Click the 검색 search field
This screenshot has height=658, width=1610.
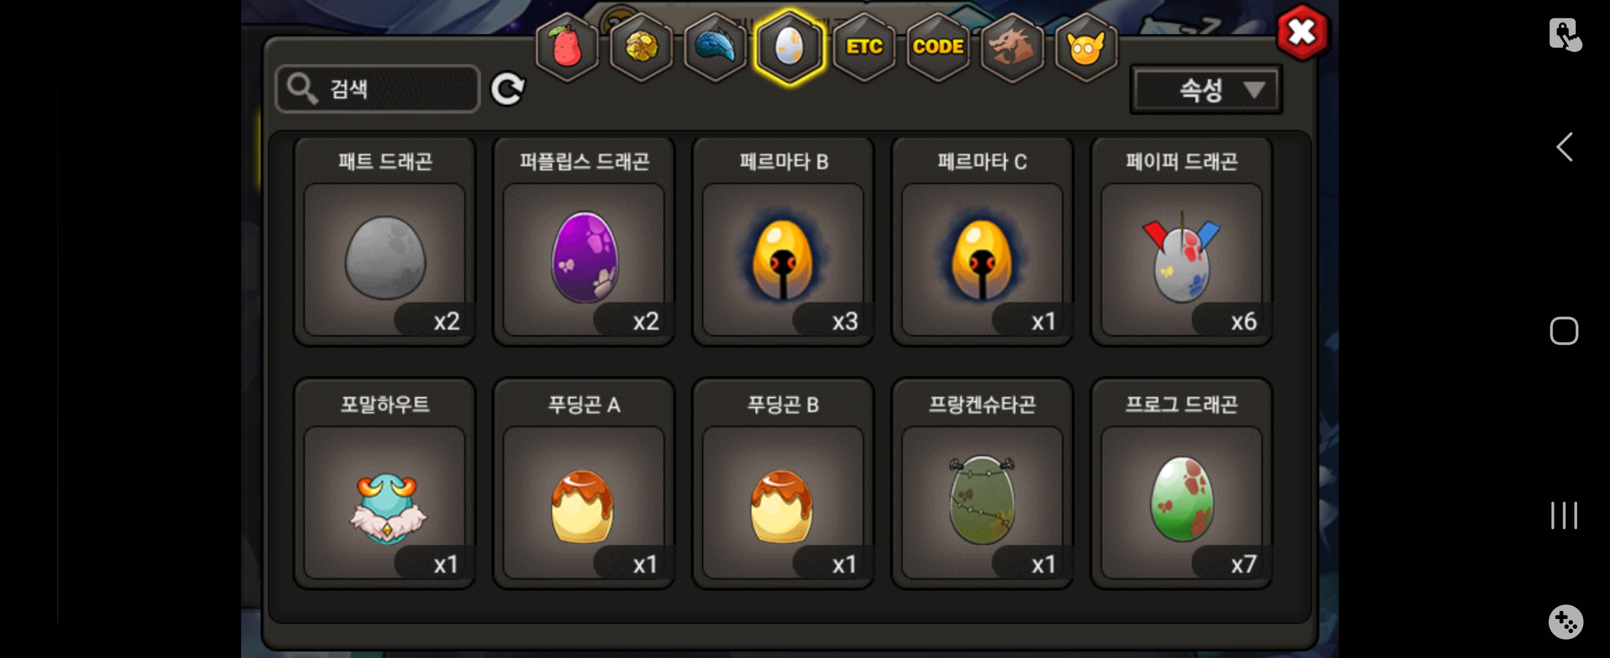coord(377,89)
